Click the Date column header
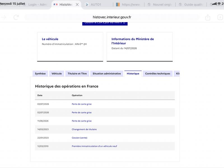The height and width of the screenshot is (168, 224). click(40, 95)
